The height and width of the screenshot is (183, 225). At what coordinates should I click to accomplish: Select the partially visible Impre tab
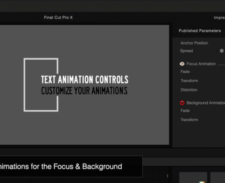point(219,18)
